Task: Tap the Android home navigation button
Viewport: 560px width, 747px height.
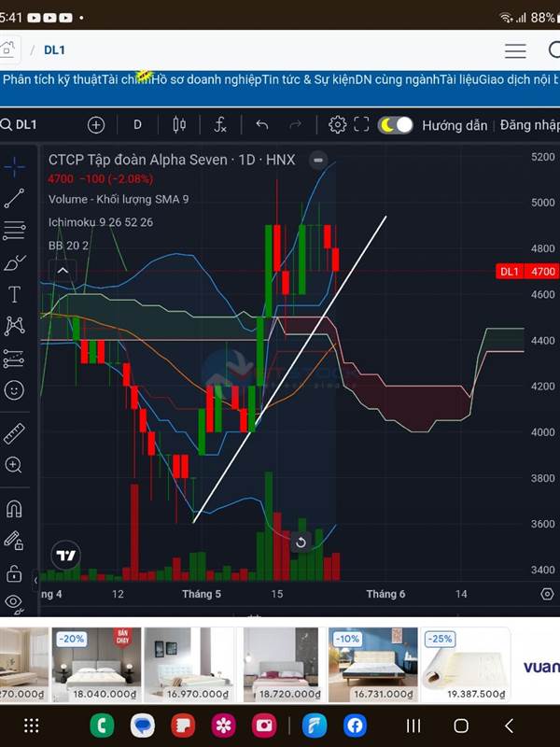Action: pos(461,726)
